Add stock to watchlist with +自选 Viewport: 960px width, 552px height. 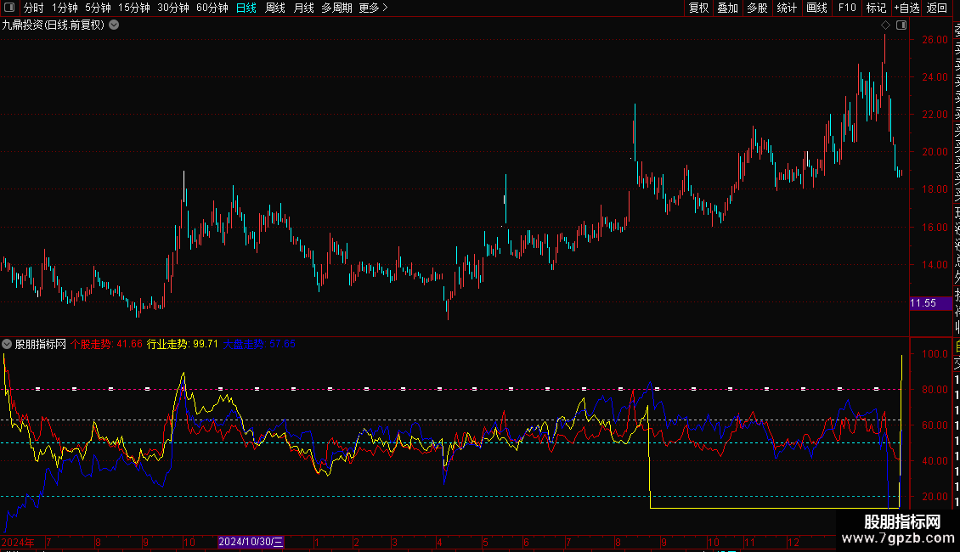pos(906,8)
